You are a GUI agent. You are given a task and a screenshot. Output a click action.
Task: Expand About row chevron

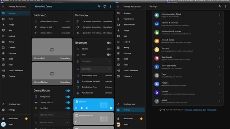click(220, 101)
